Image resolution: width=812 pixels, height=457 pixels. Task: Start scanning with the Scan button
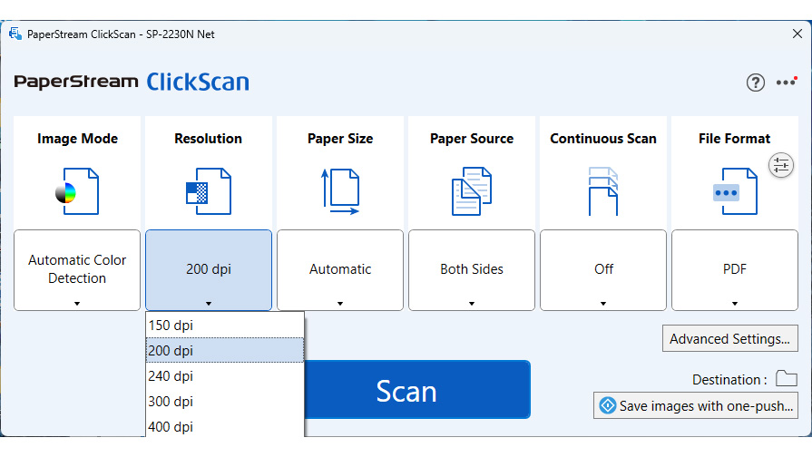417,390
